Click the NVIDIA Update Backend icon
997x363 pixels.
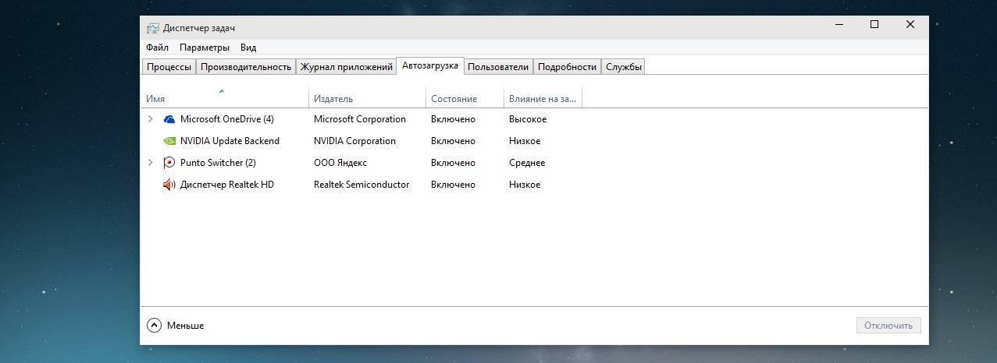click(169, 141)
